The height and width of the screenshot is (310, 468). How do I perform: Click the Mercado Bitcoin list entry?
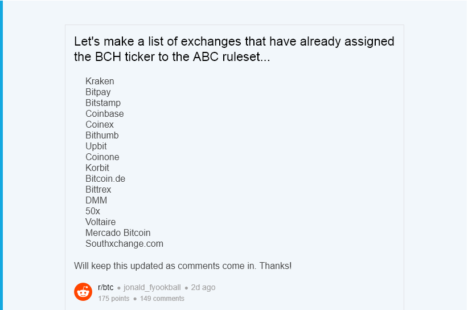(118, 233)
